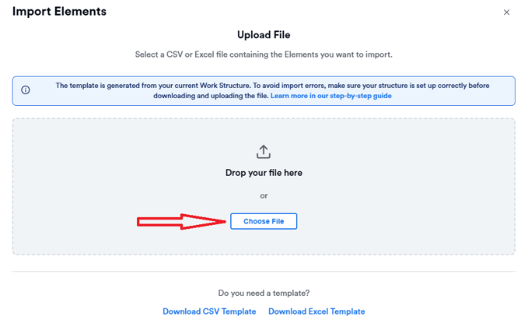The height and width of the screenshot is (327, 521).
Task: Click "Do you need a template?" text
Action: pyautogui.click(x=264, y=293)
